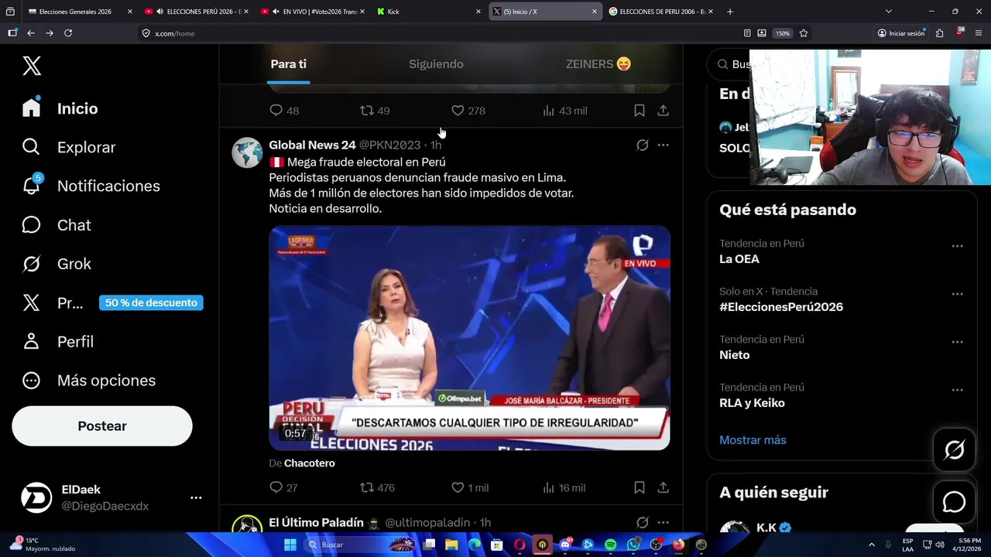Open the La OEA trend
Viewport: 991px width, 557px height.
pos(739,259)
